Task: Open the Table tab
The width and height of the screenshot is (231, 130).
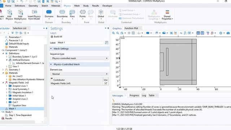Action: pos(152,95)
